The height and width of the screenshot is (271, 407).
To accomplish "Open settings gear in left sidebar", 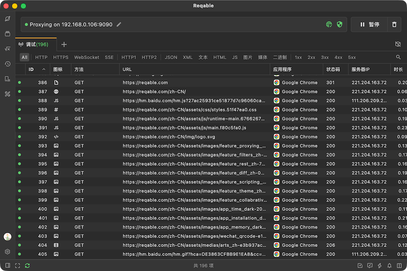I will 8,252.
